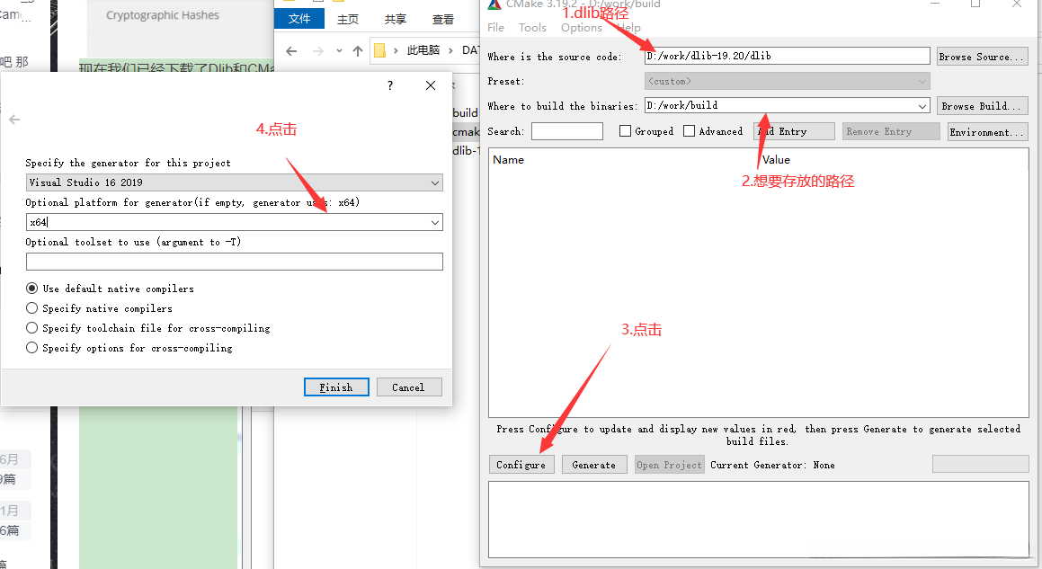Screen dimensions: 1042x569
Task: Click the Name column header
Action: click(508, 159)
